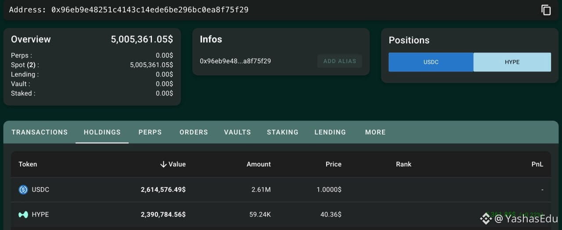The width and height of the screenshot is (562, 230).
Task: Sort by Value using the arrow icon
Action: pos(163,164)
